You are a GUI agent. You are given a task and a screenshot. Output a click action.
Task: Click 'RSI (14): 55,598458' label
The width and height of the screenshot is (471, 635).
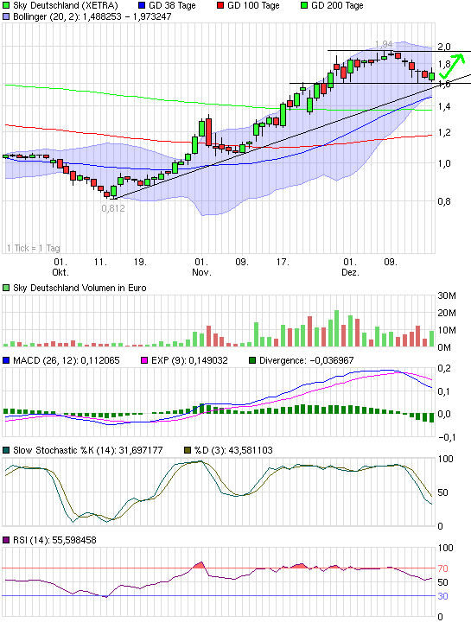pos(54,540)
